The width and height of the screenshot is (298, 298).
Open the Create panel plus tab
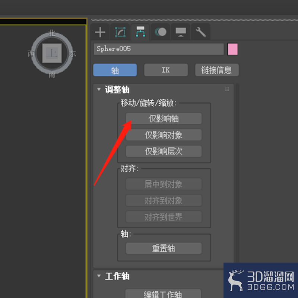pos(100,32)
